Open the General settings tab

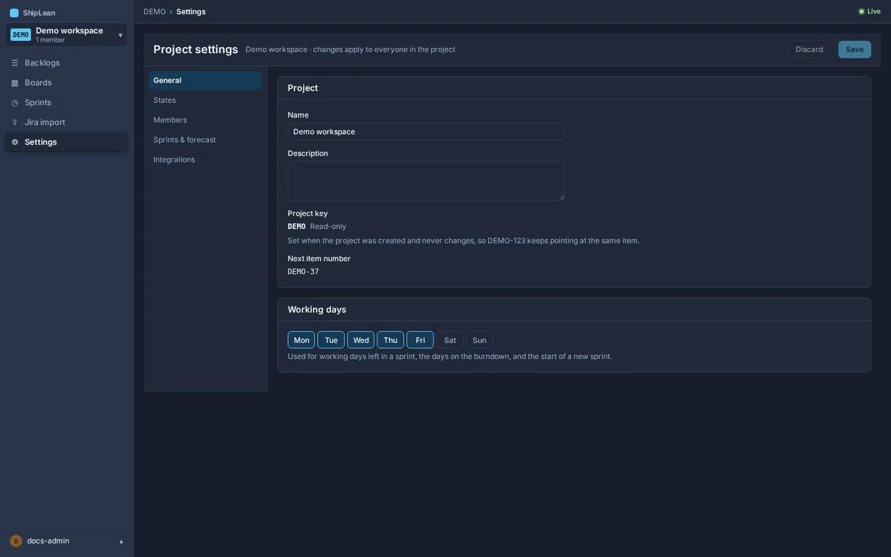205,80
